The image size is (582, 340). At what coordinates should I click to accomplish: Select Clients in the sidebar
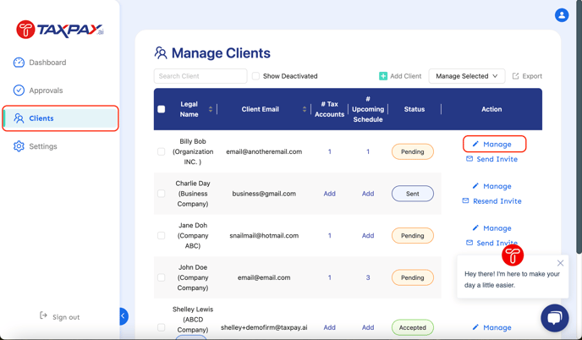pos(61,118)
